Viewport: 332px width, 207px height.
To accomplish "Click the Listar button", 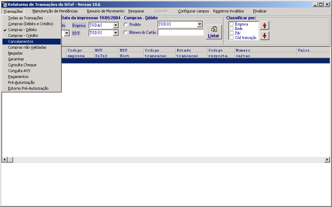I will pos(214,32).
